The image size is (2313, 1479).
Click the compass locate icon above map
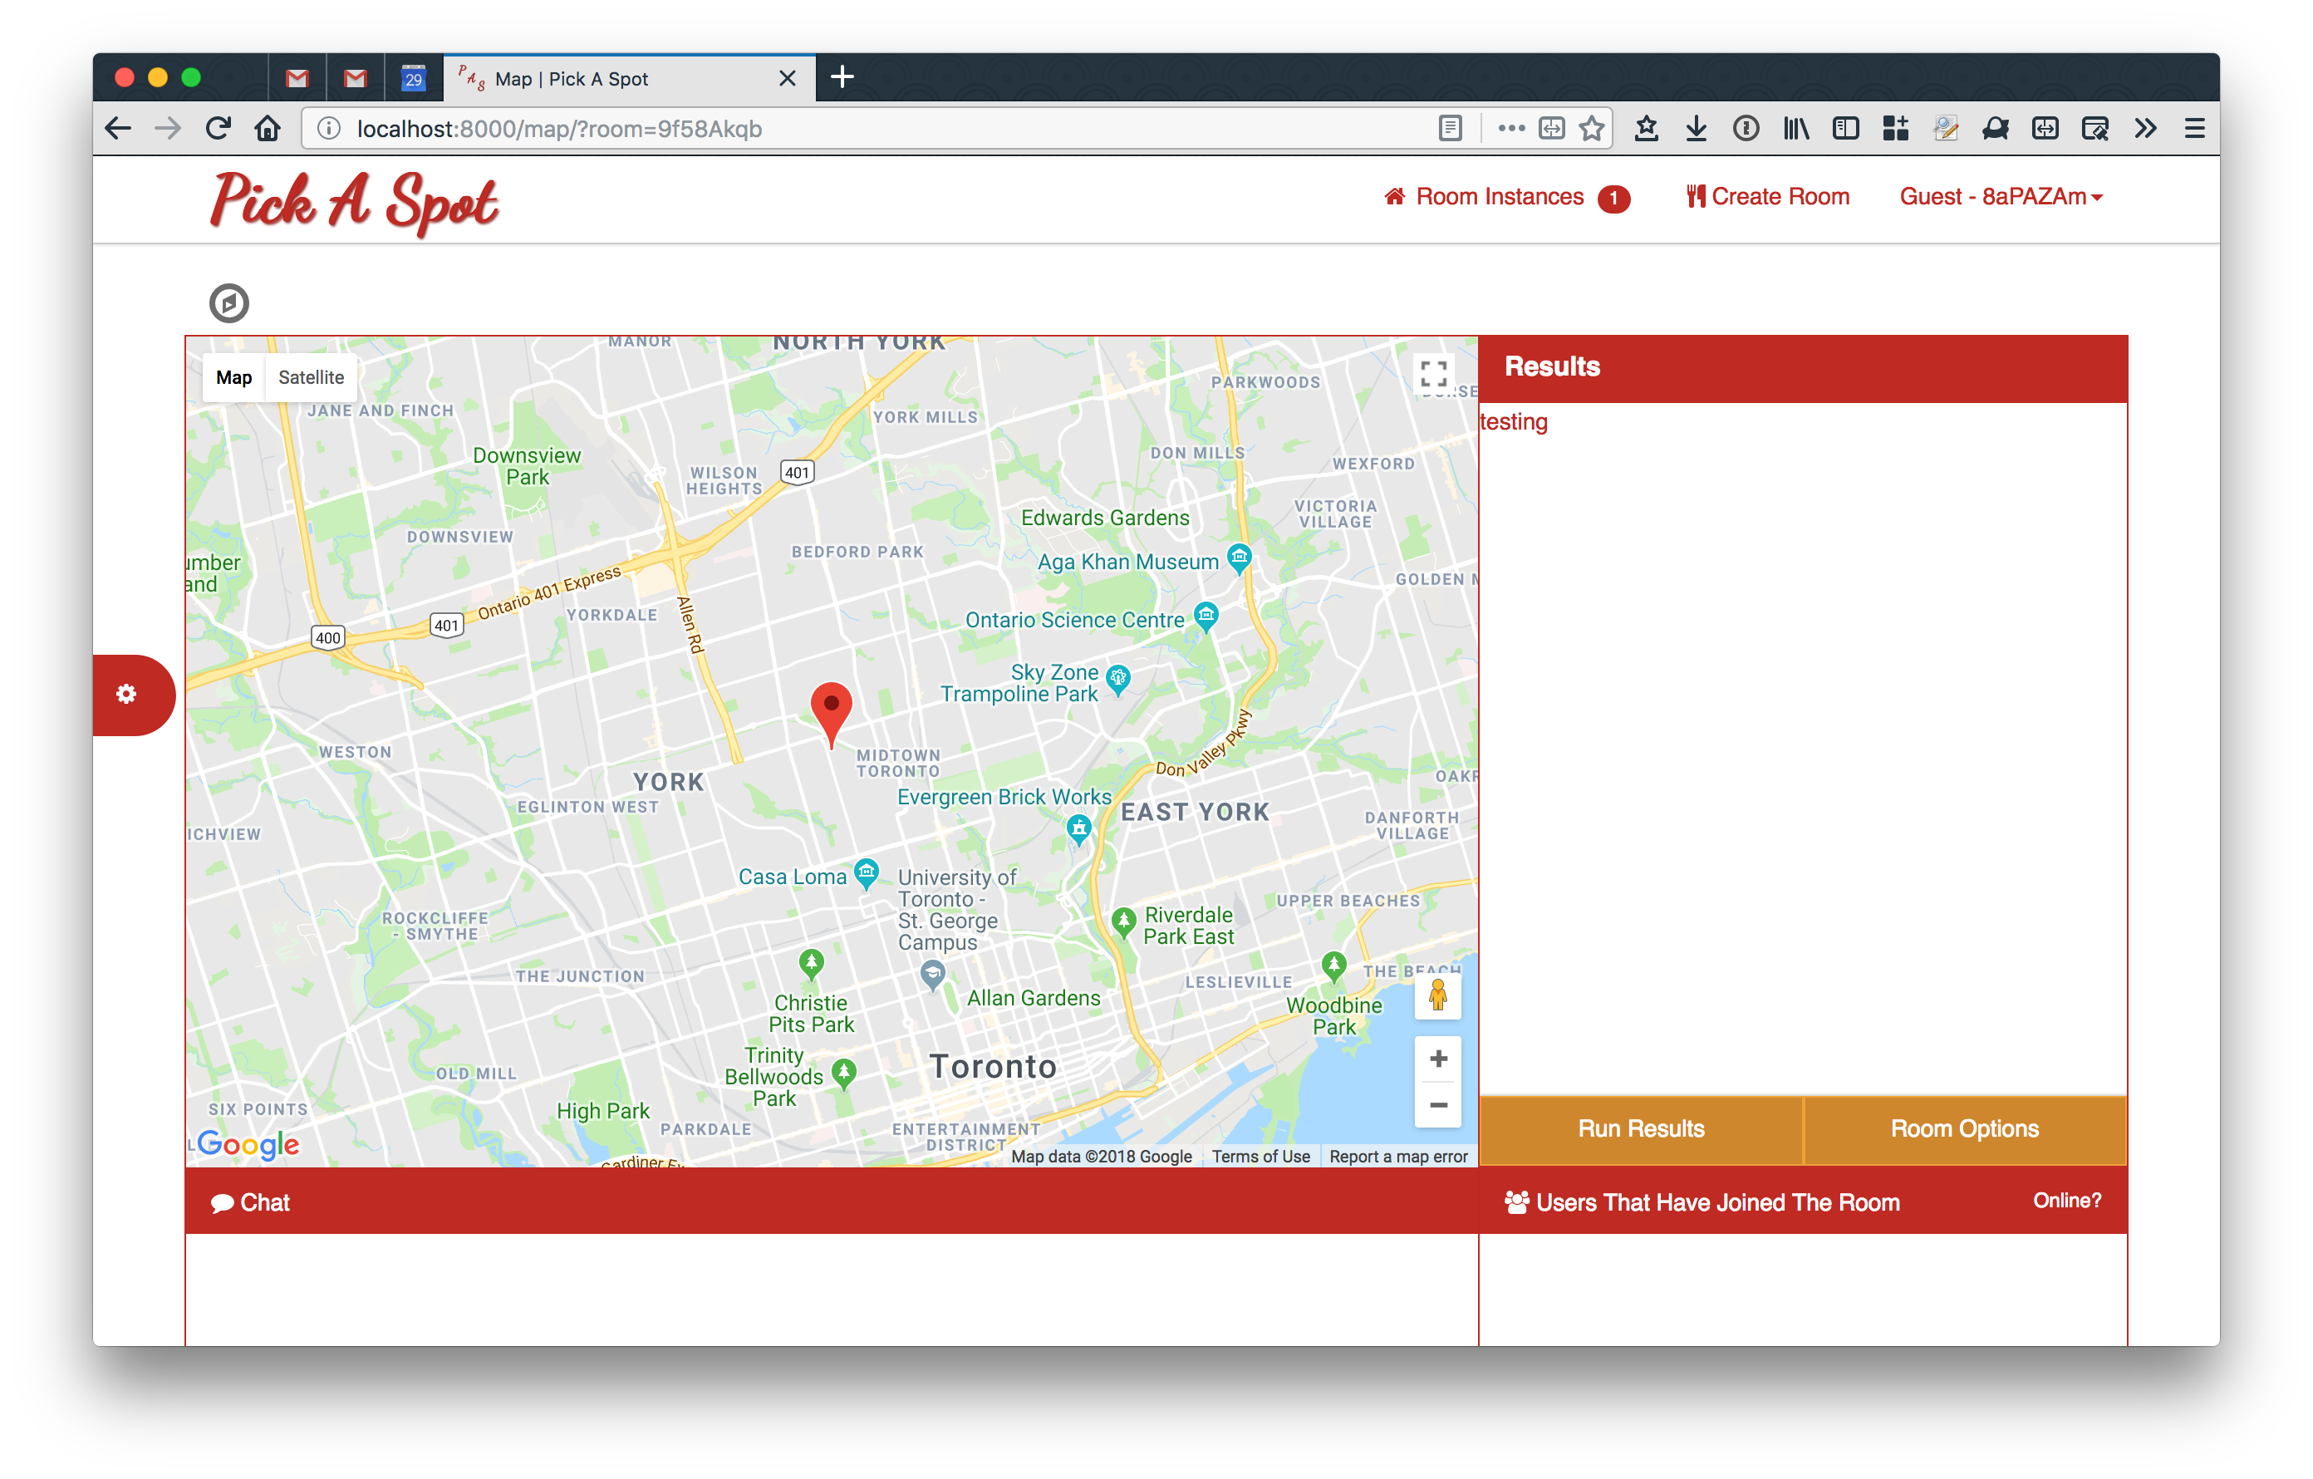click(x=228, y=303)
